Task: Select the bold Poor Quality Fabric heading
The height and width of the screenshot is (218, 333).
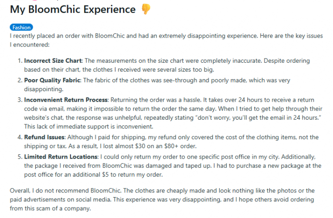Action: (x=52, y=80)
